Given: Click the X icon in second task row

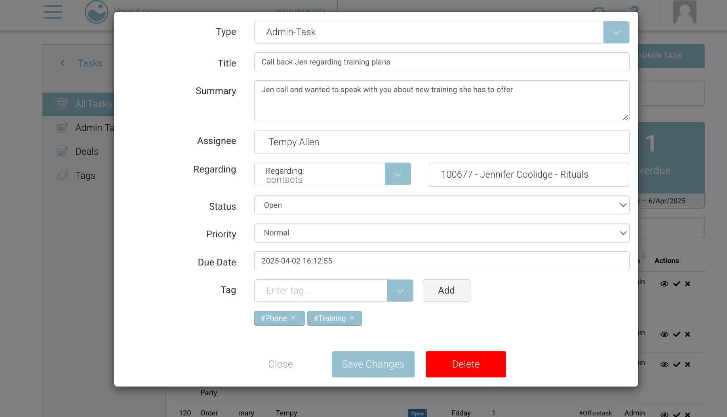Looking at the screenshot, I should (x=687, y=334).
